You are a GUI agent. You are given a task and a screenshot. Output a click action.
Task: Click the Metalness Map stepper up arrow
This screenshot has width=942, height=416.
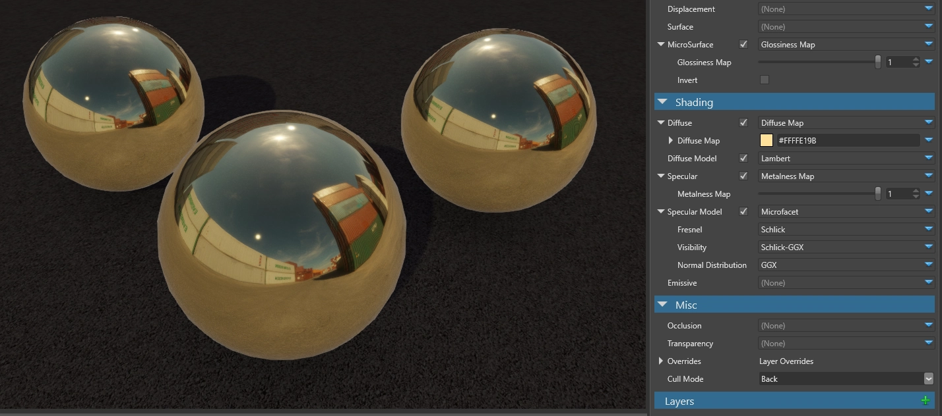(915, 190)
